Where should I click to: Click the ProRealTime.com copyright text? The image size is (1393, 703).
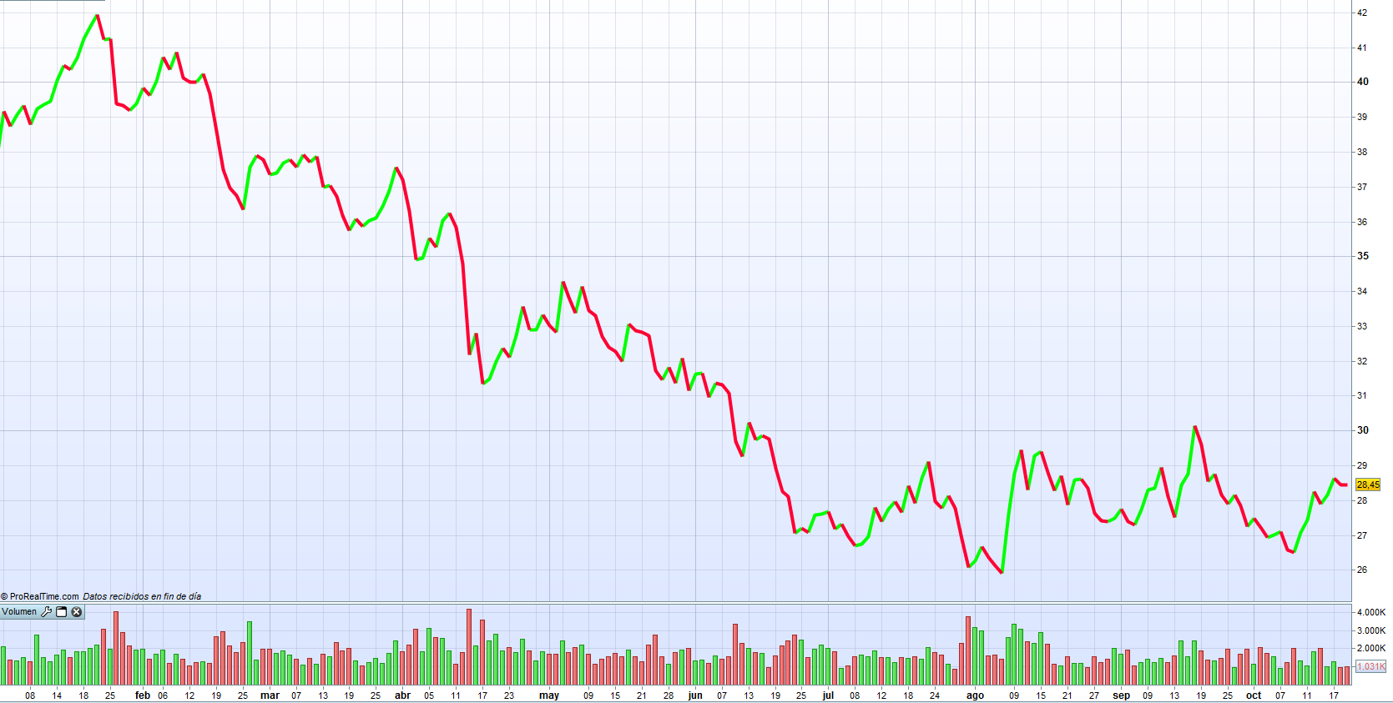point(40,596)
